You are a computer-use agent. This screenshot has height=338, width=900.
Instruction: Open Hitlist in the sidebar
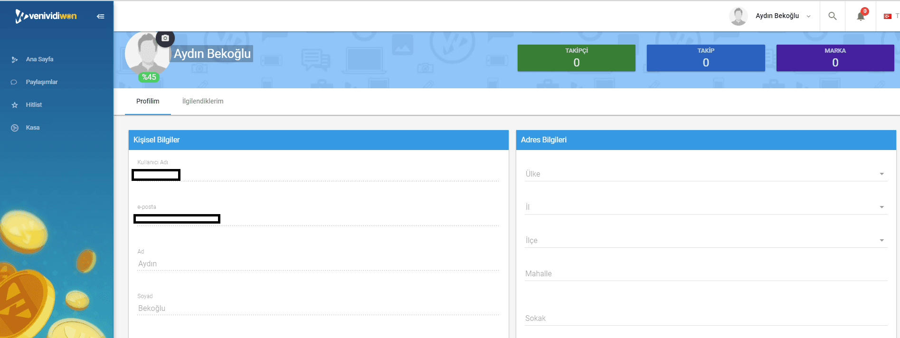34,105
